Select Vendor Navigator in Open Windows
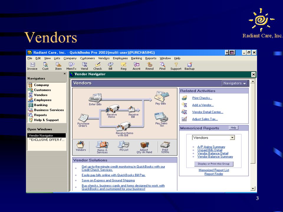 47,135
